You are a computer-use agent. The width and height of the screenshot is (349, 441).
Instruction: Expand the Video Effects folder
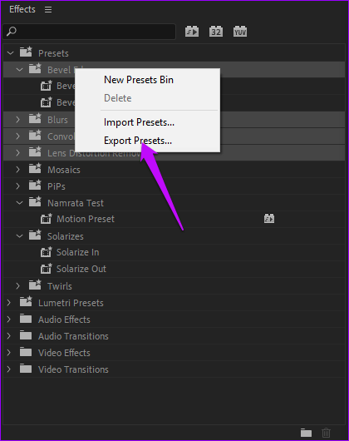point(8,353)
